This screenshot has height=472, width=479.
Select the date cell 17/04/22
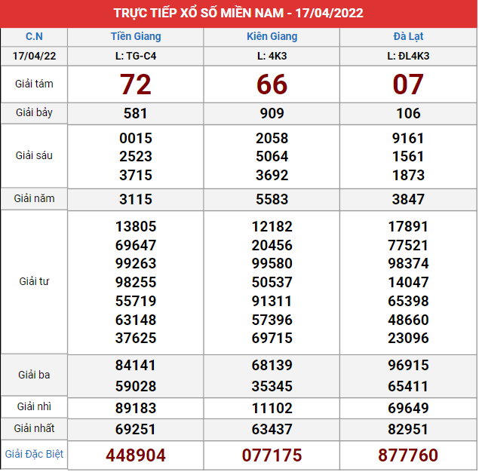(x=34, y=56)
